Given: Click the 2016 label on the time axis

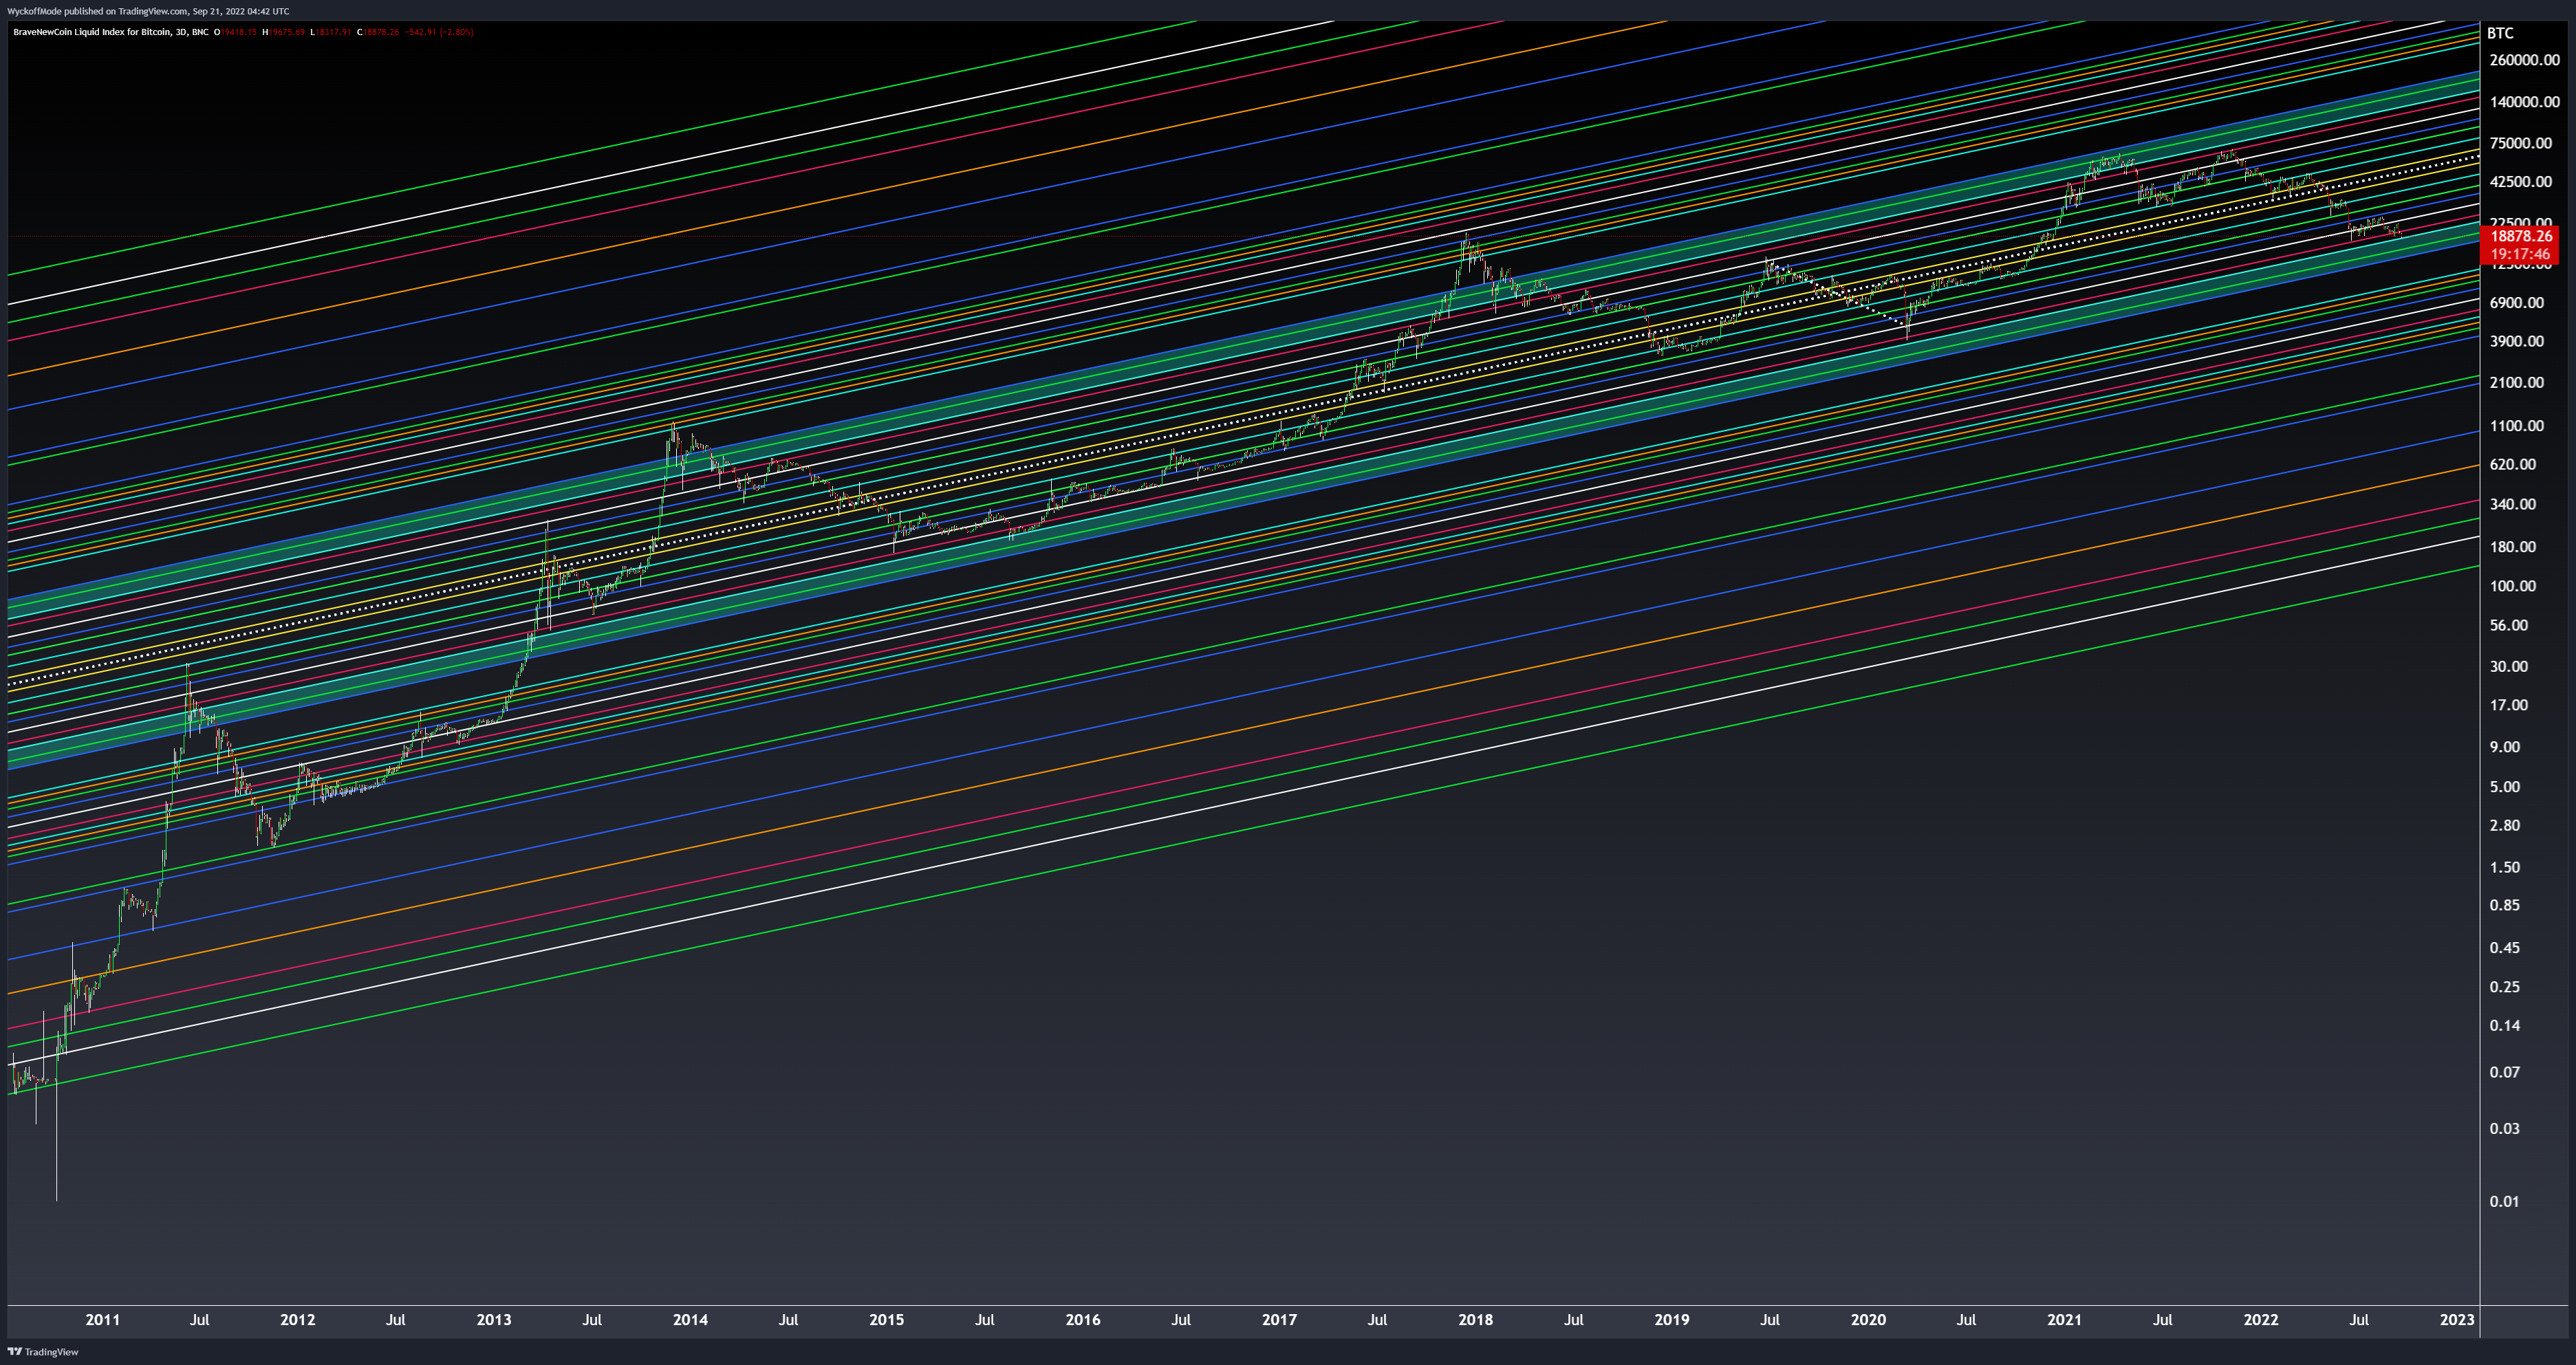Looking at the screenshot, I should (1083, 1319).
